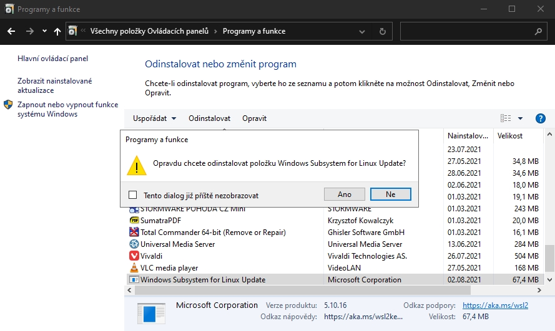Viewport: 555px width, 331px height.
Task: Click size value '504 MB'
Action: (526, 256)
